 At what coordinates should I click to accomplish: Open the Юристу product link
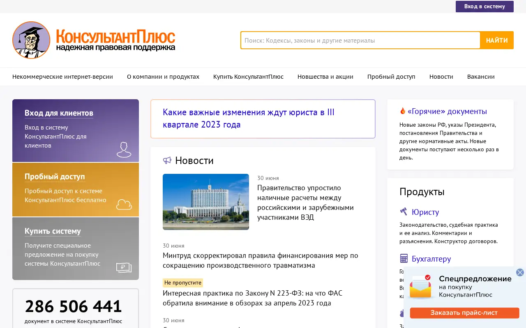(x=425, y=212)
